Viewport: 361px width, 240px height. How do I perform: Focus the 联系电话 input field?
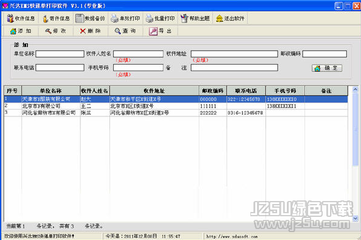click(x=60, y=68)
